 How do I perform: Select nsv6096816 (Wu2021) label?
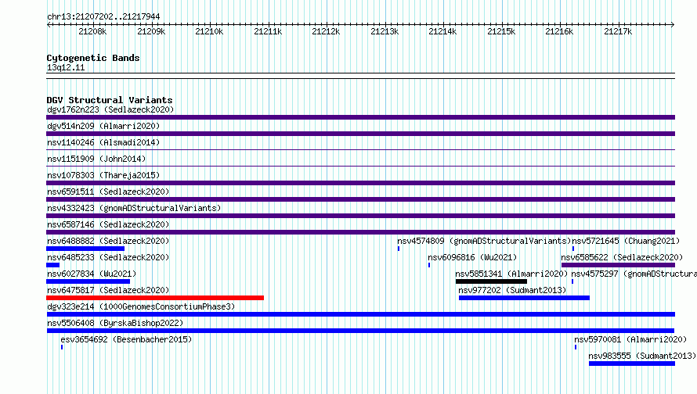coord(472,257)
